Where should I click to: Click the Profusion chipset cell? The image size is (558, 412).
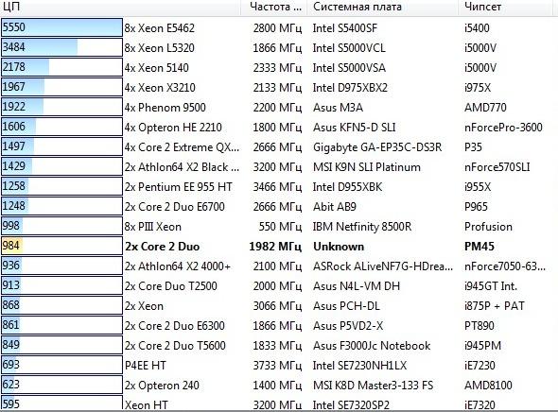coord(488,227)
